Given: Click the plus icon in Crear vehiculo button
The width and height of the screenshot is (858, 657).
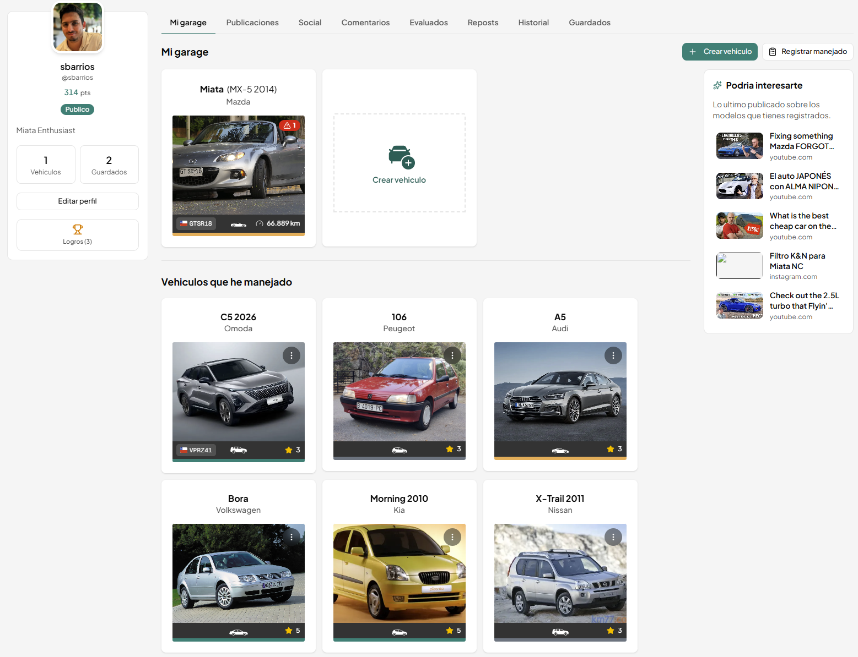Looking at the screenshot, I should [x=693, y=52].
